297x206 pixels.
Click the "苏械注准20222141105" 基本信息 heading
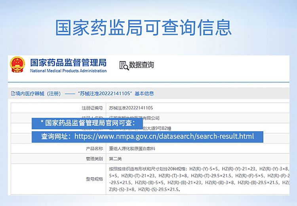pos(116,93)
